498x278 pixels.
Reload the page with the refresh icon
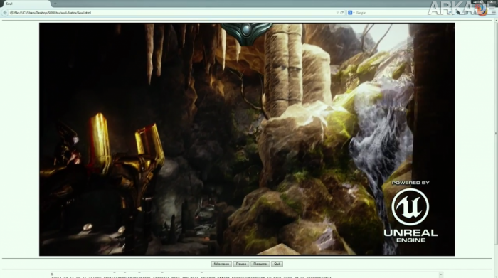point(342,13)
